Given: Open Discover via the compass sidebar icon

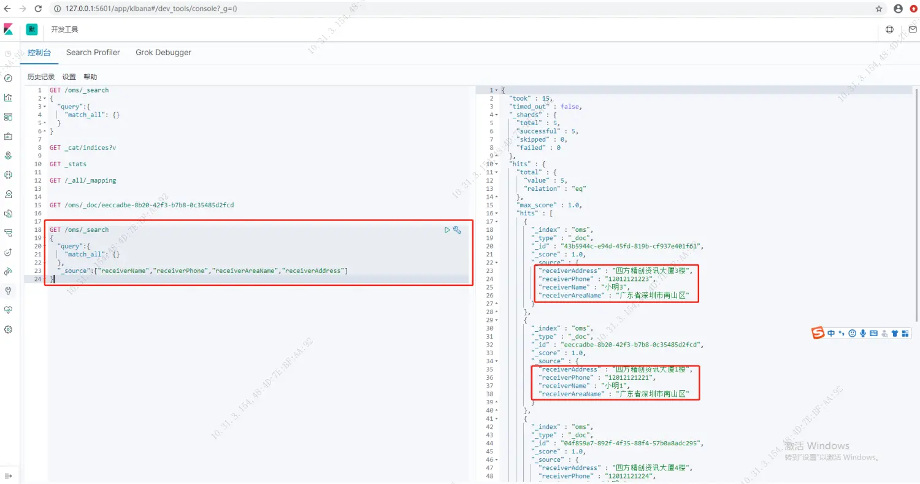Looking at the screenshot, I should (x=9, y=78).
